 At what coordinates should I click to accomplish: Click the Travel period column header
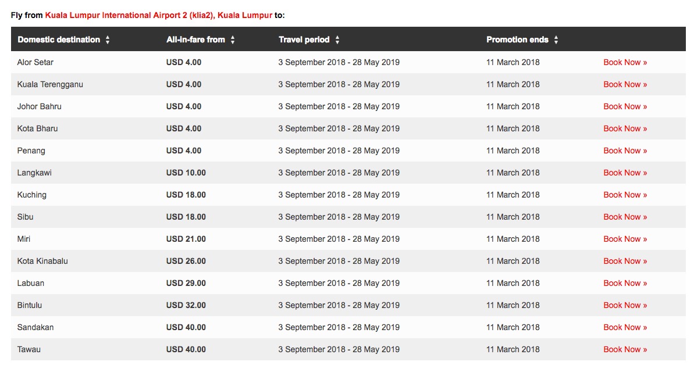coord(304,40)
